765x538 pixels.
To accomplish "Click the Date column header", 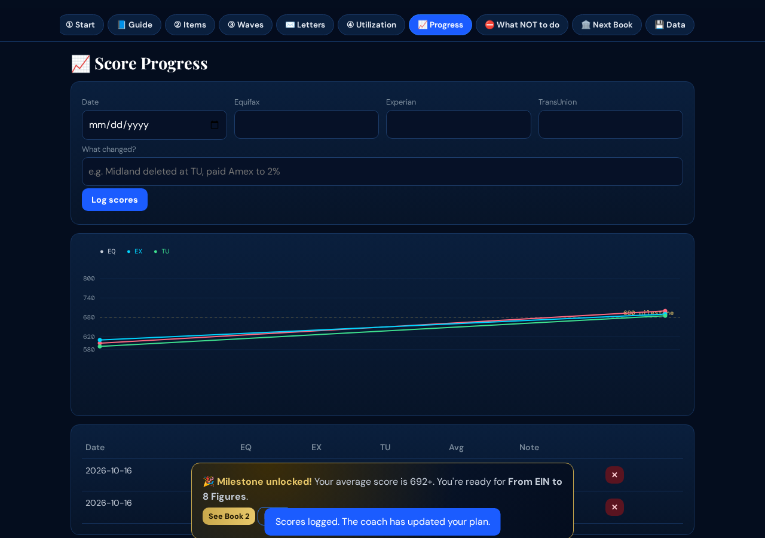I will pos(95,447).
